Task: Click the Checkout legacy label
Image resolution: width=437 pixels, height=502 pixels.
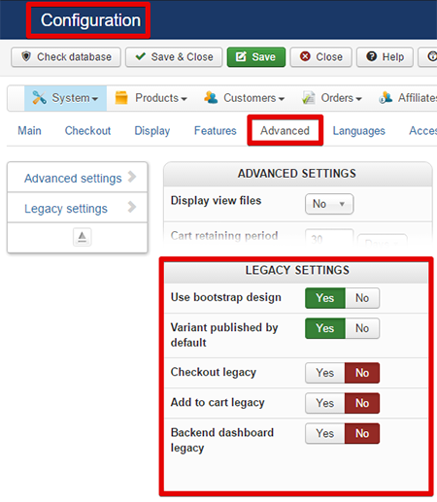Action: [x=214, y=372]
